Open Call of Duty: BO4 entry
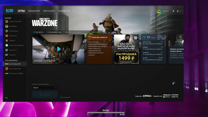This screenshot has width=208, height=117. [15, 69]
